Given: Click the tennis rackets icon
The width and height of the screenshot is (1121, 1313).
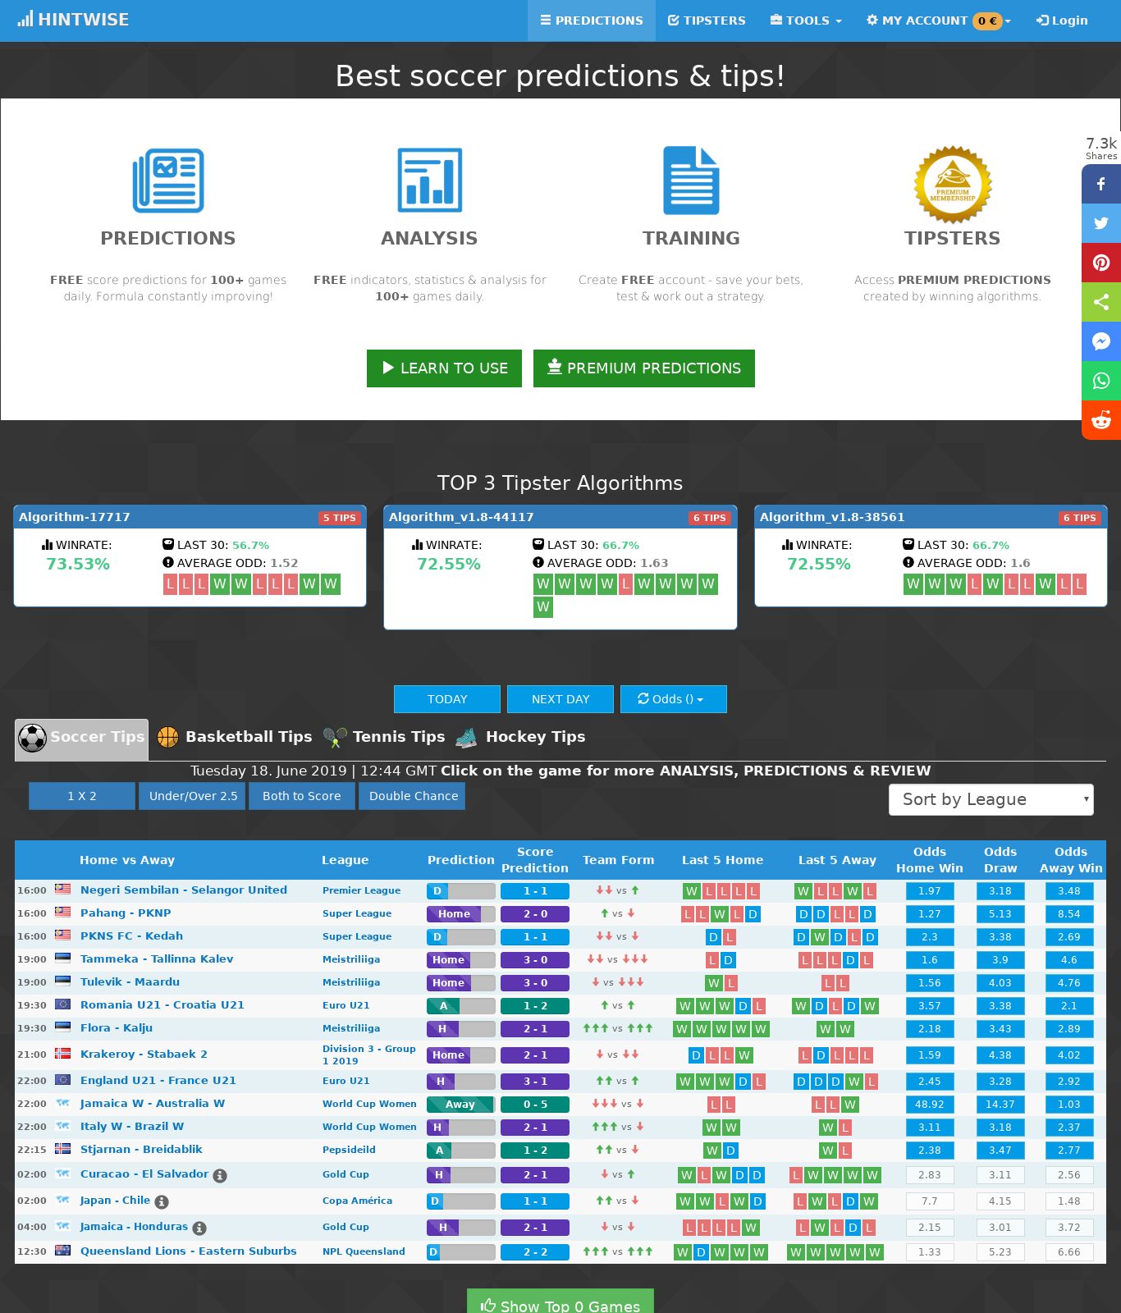Looking at the screenshot, I should coord(335,737).
